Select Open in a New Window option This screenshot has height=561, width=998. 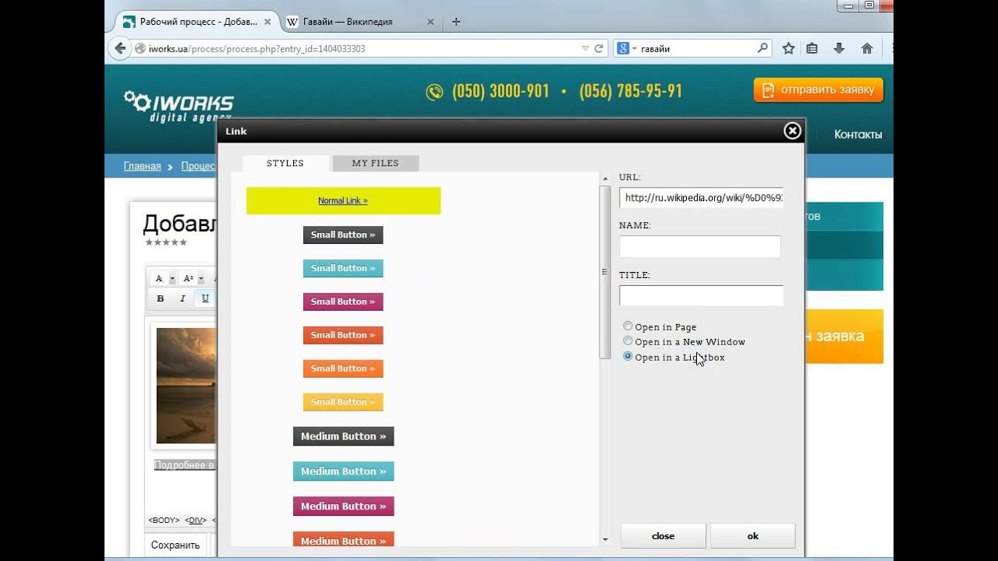coord(628,341)
